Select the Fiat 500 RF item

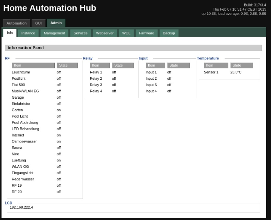click(x=18, y=85)
